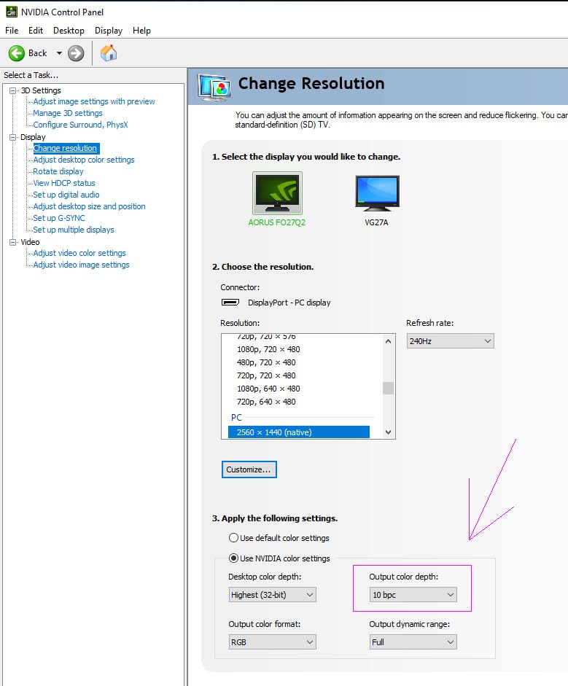Open Rotate display task
This screenshot has width=568, height=686.
[x=58, y=171]
